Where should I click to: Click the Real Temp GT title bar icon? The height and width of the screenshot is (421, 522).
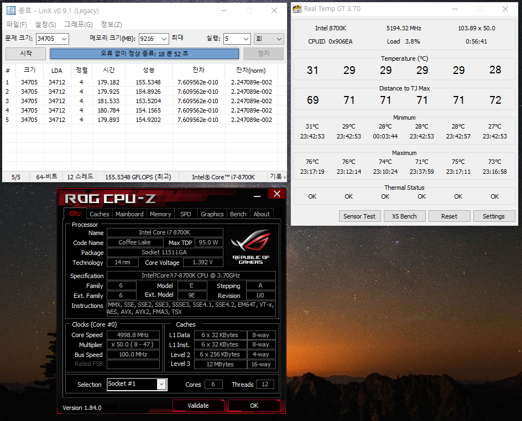tap(296, 9)
